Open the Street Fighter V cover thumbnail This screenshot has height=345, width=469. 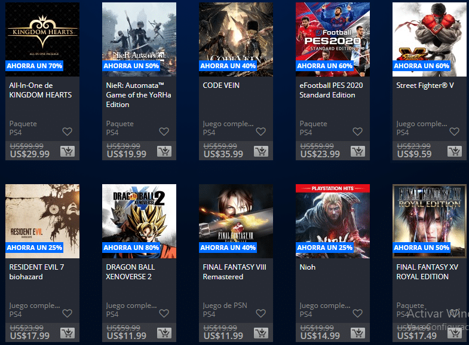[430, 39]
